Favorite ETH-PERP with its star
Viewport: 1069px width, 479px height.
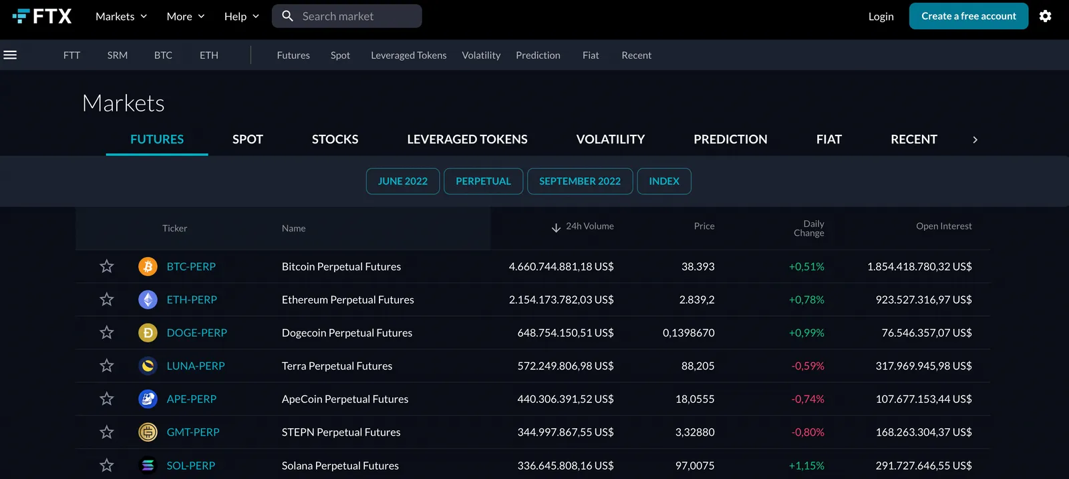107,300
